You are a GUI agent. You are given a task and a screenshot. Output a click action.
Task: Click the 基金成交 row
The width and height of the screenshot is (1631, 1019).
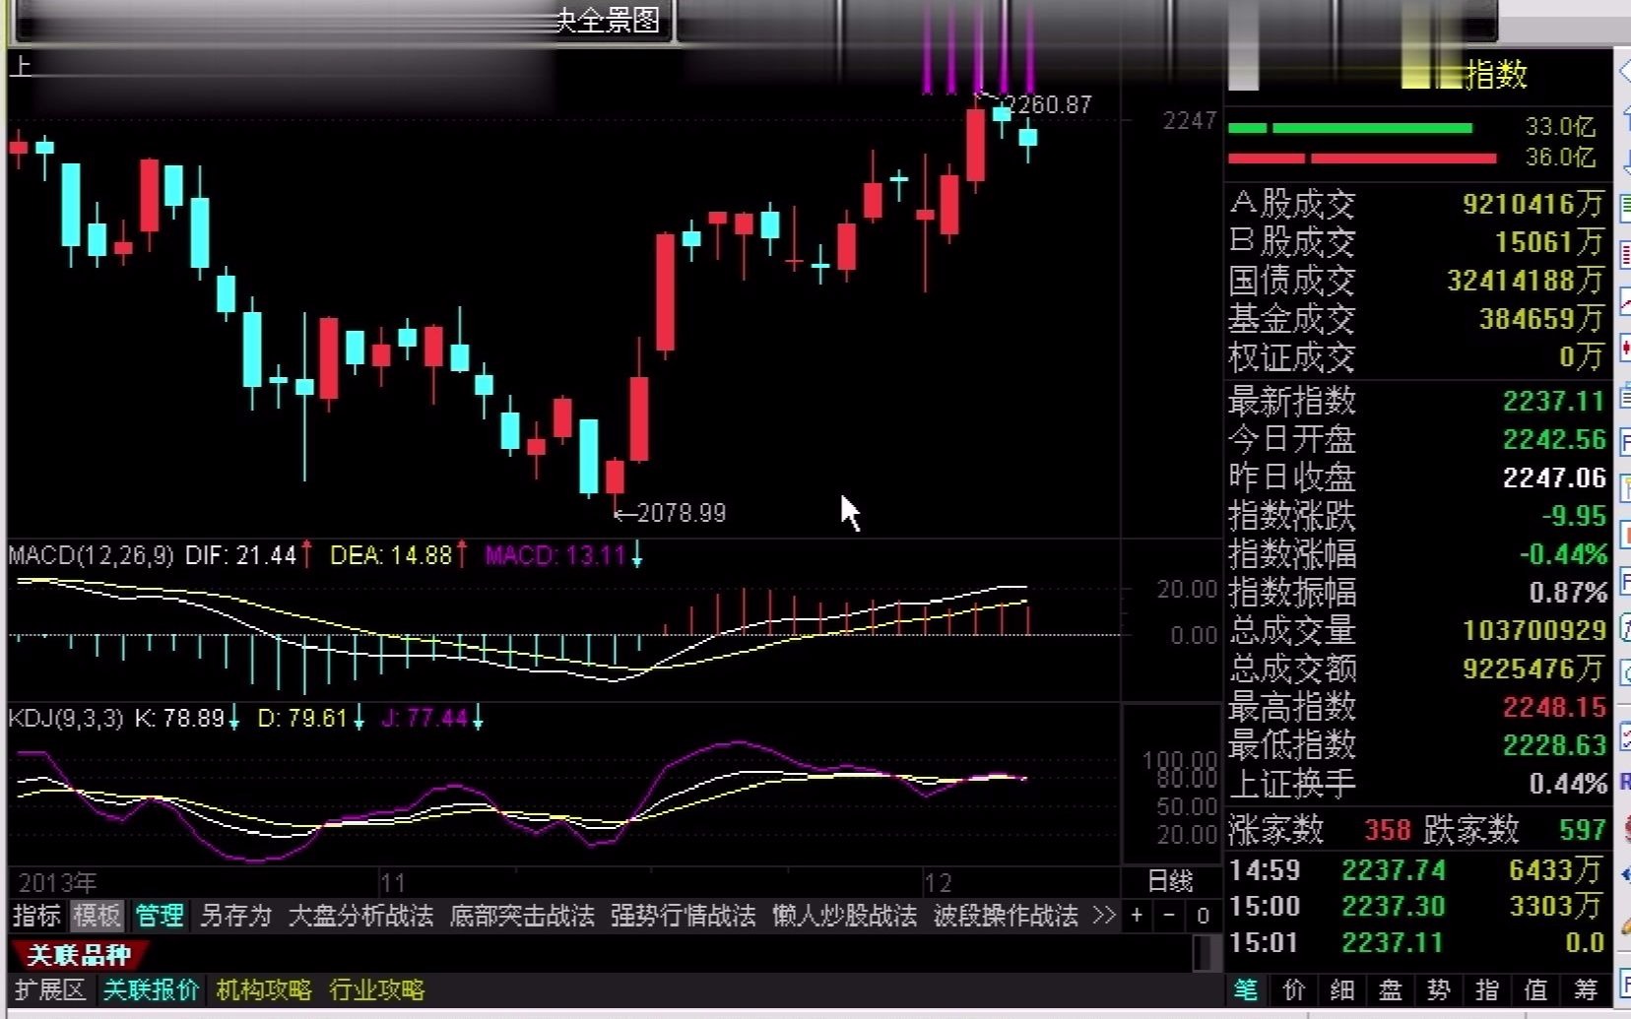point(1417,319)
